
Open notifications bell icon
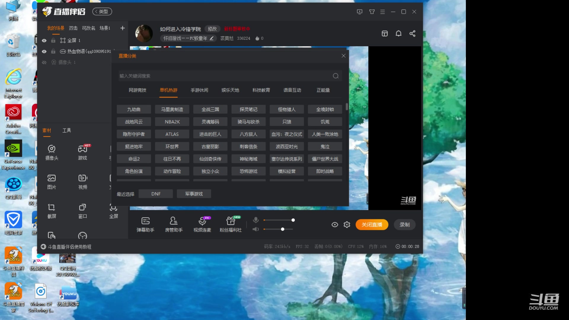pyautogui.click(x=399, y=33)
